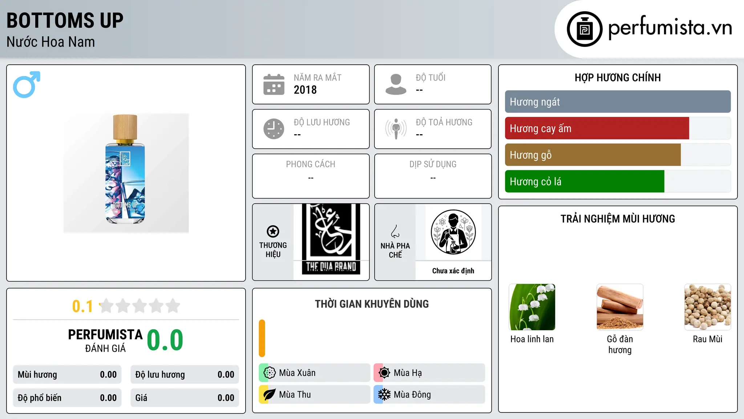Click the orange bar under Thời gian khuyên dùng
Viewport: 744px width, 419px height.
262,338
